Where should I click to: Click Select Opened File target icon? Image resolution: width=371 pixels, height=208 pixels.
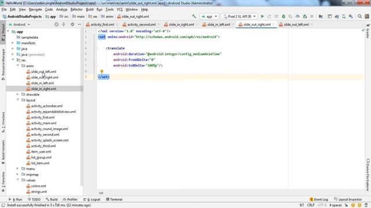tap(56, 24)
